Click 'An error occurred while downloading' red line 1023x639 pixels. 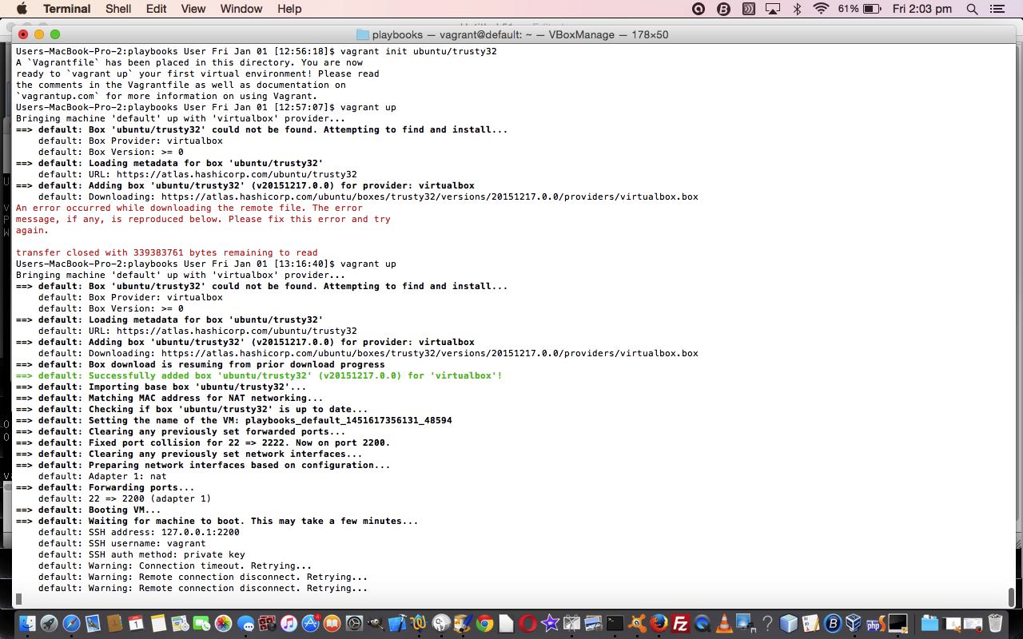tap(189, 208)
